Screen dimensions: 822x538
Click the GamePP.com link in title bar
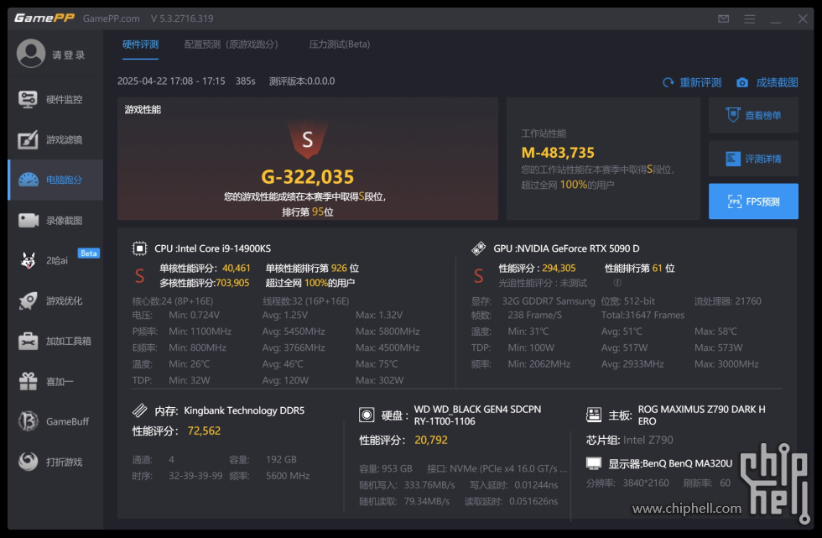coord(111,18)
